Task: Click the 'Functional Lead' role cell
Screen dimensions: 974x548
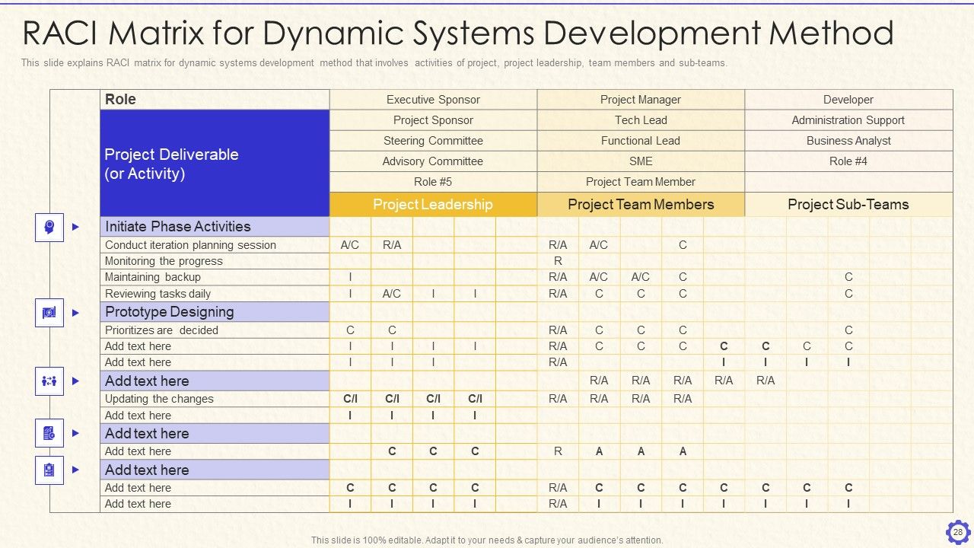Action: pyautogui.click(x=641, y=141)
